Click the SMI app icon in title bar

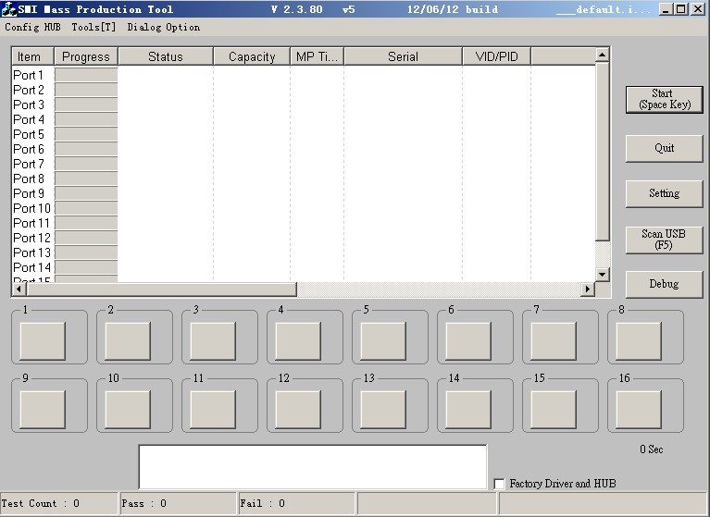point(8,8)
